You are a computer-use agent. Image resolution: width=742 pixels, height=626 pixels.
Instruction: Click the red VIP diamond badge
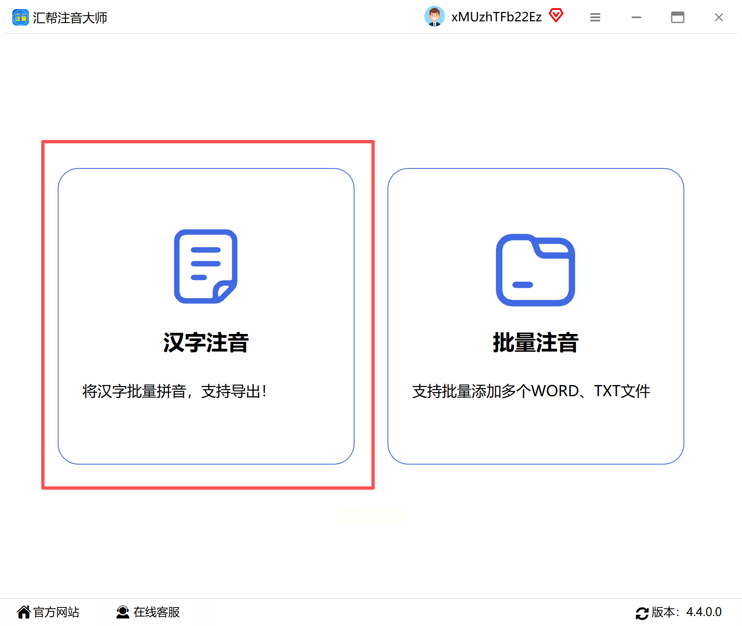pyautogui.click(x=556, y=15)
